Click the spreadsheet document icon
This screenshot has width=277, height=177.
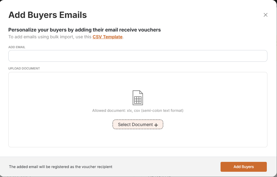coord(138,98)
